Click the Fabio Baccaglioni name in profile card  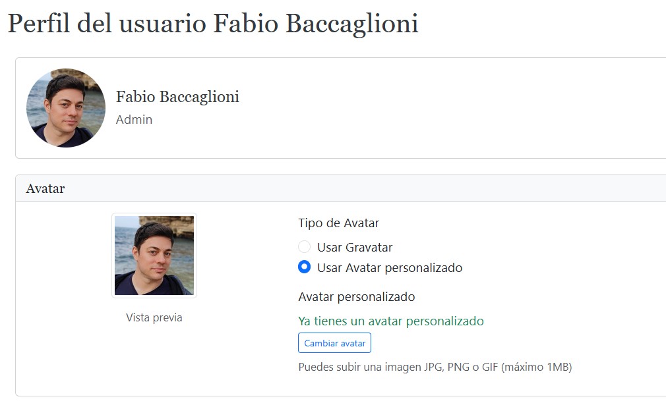pos(177,97)
